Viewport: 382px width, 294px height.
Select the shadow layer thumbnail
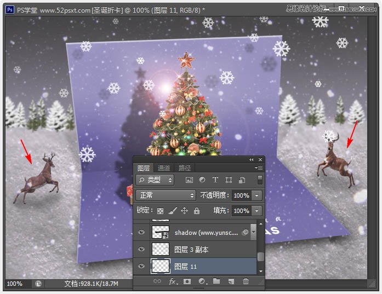(160, 232)
